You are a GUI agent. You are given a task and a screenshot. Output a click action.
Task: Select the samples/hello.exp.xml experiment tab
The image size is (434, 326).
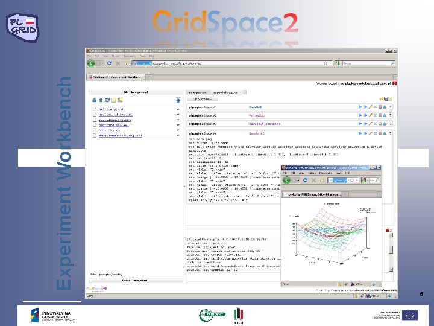point(227,92)
